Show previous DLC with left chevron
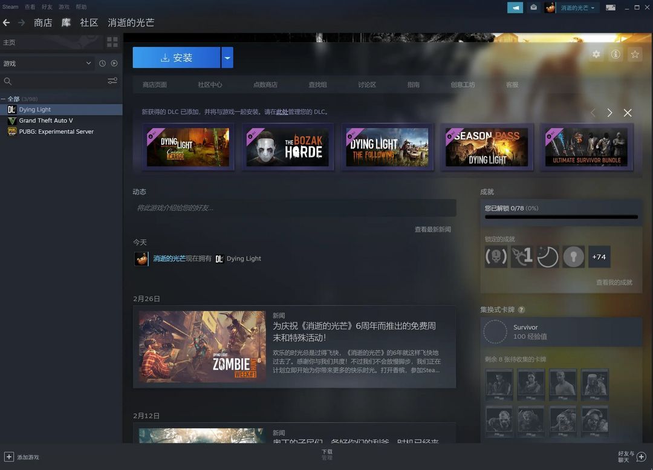This screenshot has height=470, width=653. tap(593, 113)
